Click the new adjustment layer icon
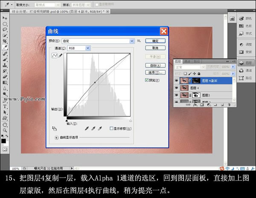The image size is (256, 198). 209,105
